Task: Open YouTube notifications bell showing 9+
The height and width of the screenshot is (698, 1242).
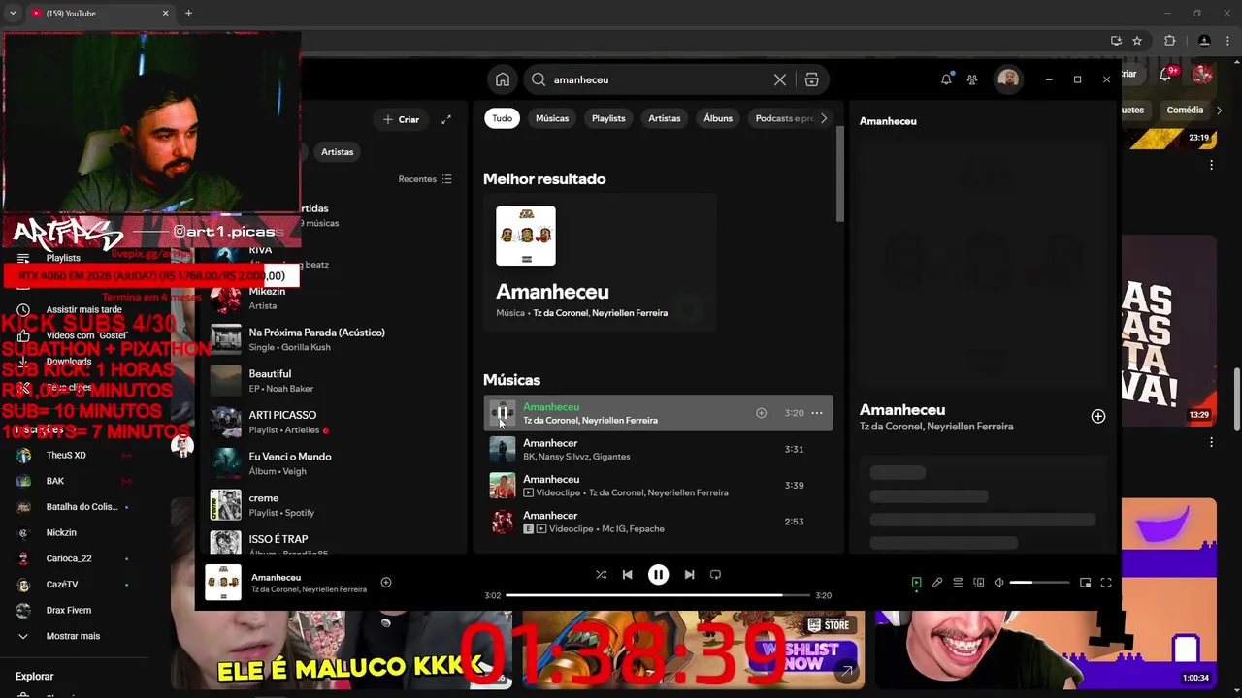Action: pos(1167,74)
